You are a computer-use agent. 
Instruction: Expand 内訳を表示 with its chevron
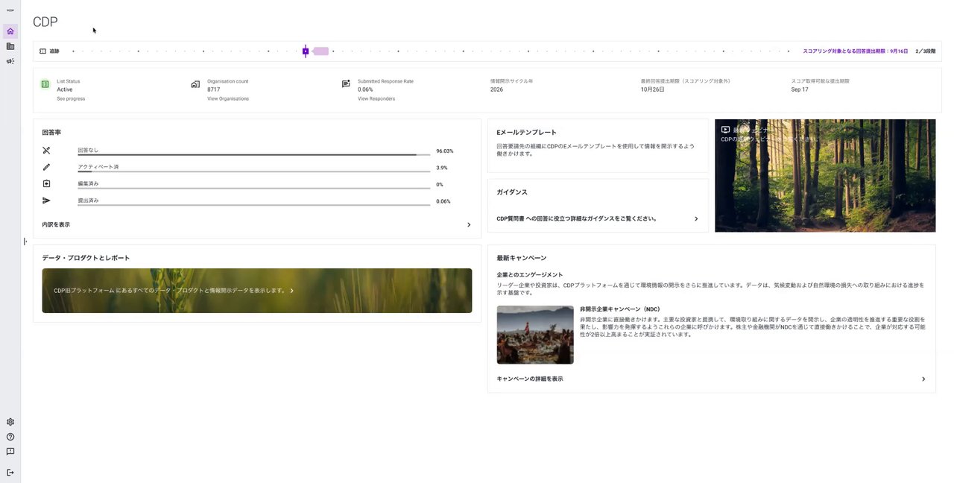pyautogui.click(x=469, y=224)
